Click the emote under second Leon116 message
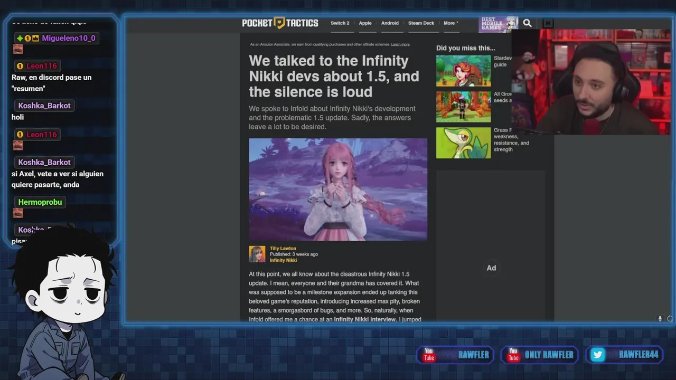Viewport: 676px width, 380px height. tap(18, 145)
